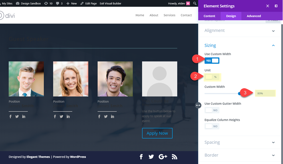
Task: Click Twitter icon under first speaker
Action: point(17,117)
